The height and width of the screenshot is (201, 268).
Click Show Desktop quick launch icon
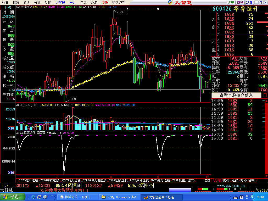(39, 197)
